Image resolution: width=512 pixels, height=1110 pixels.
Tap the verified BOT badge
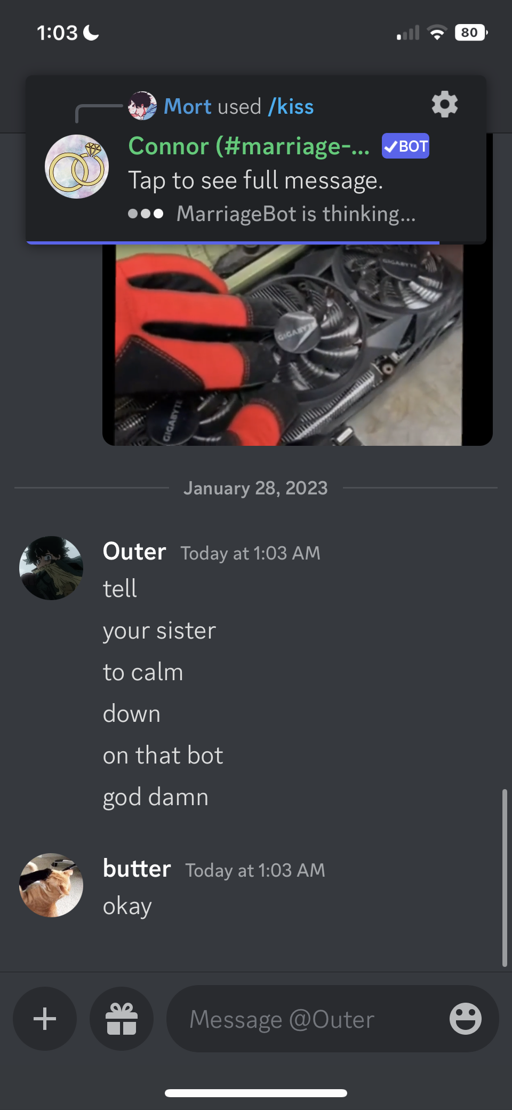(x=405, y=146)
